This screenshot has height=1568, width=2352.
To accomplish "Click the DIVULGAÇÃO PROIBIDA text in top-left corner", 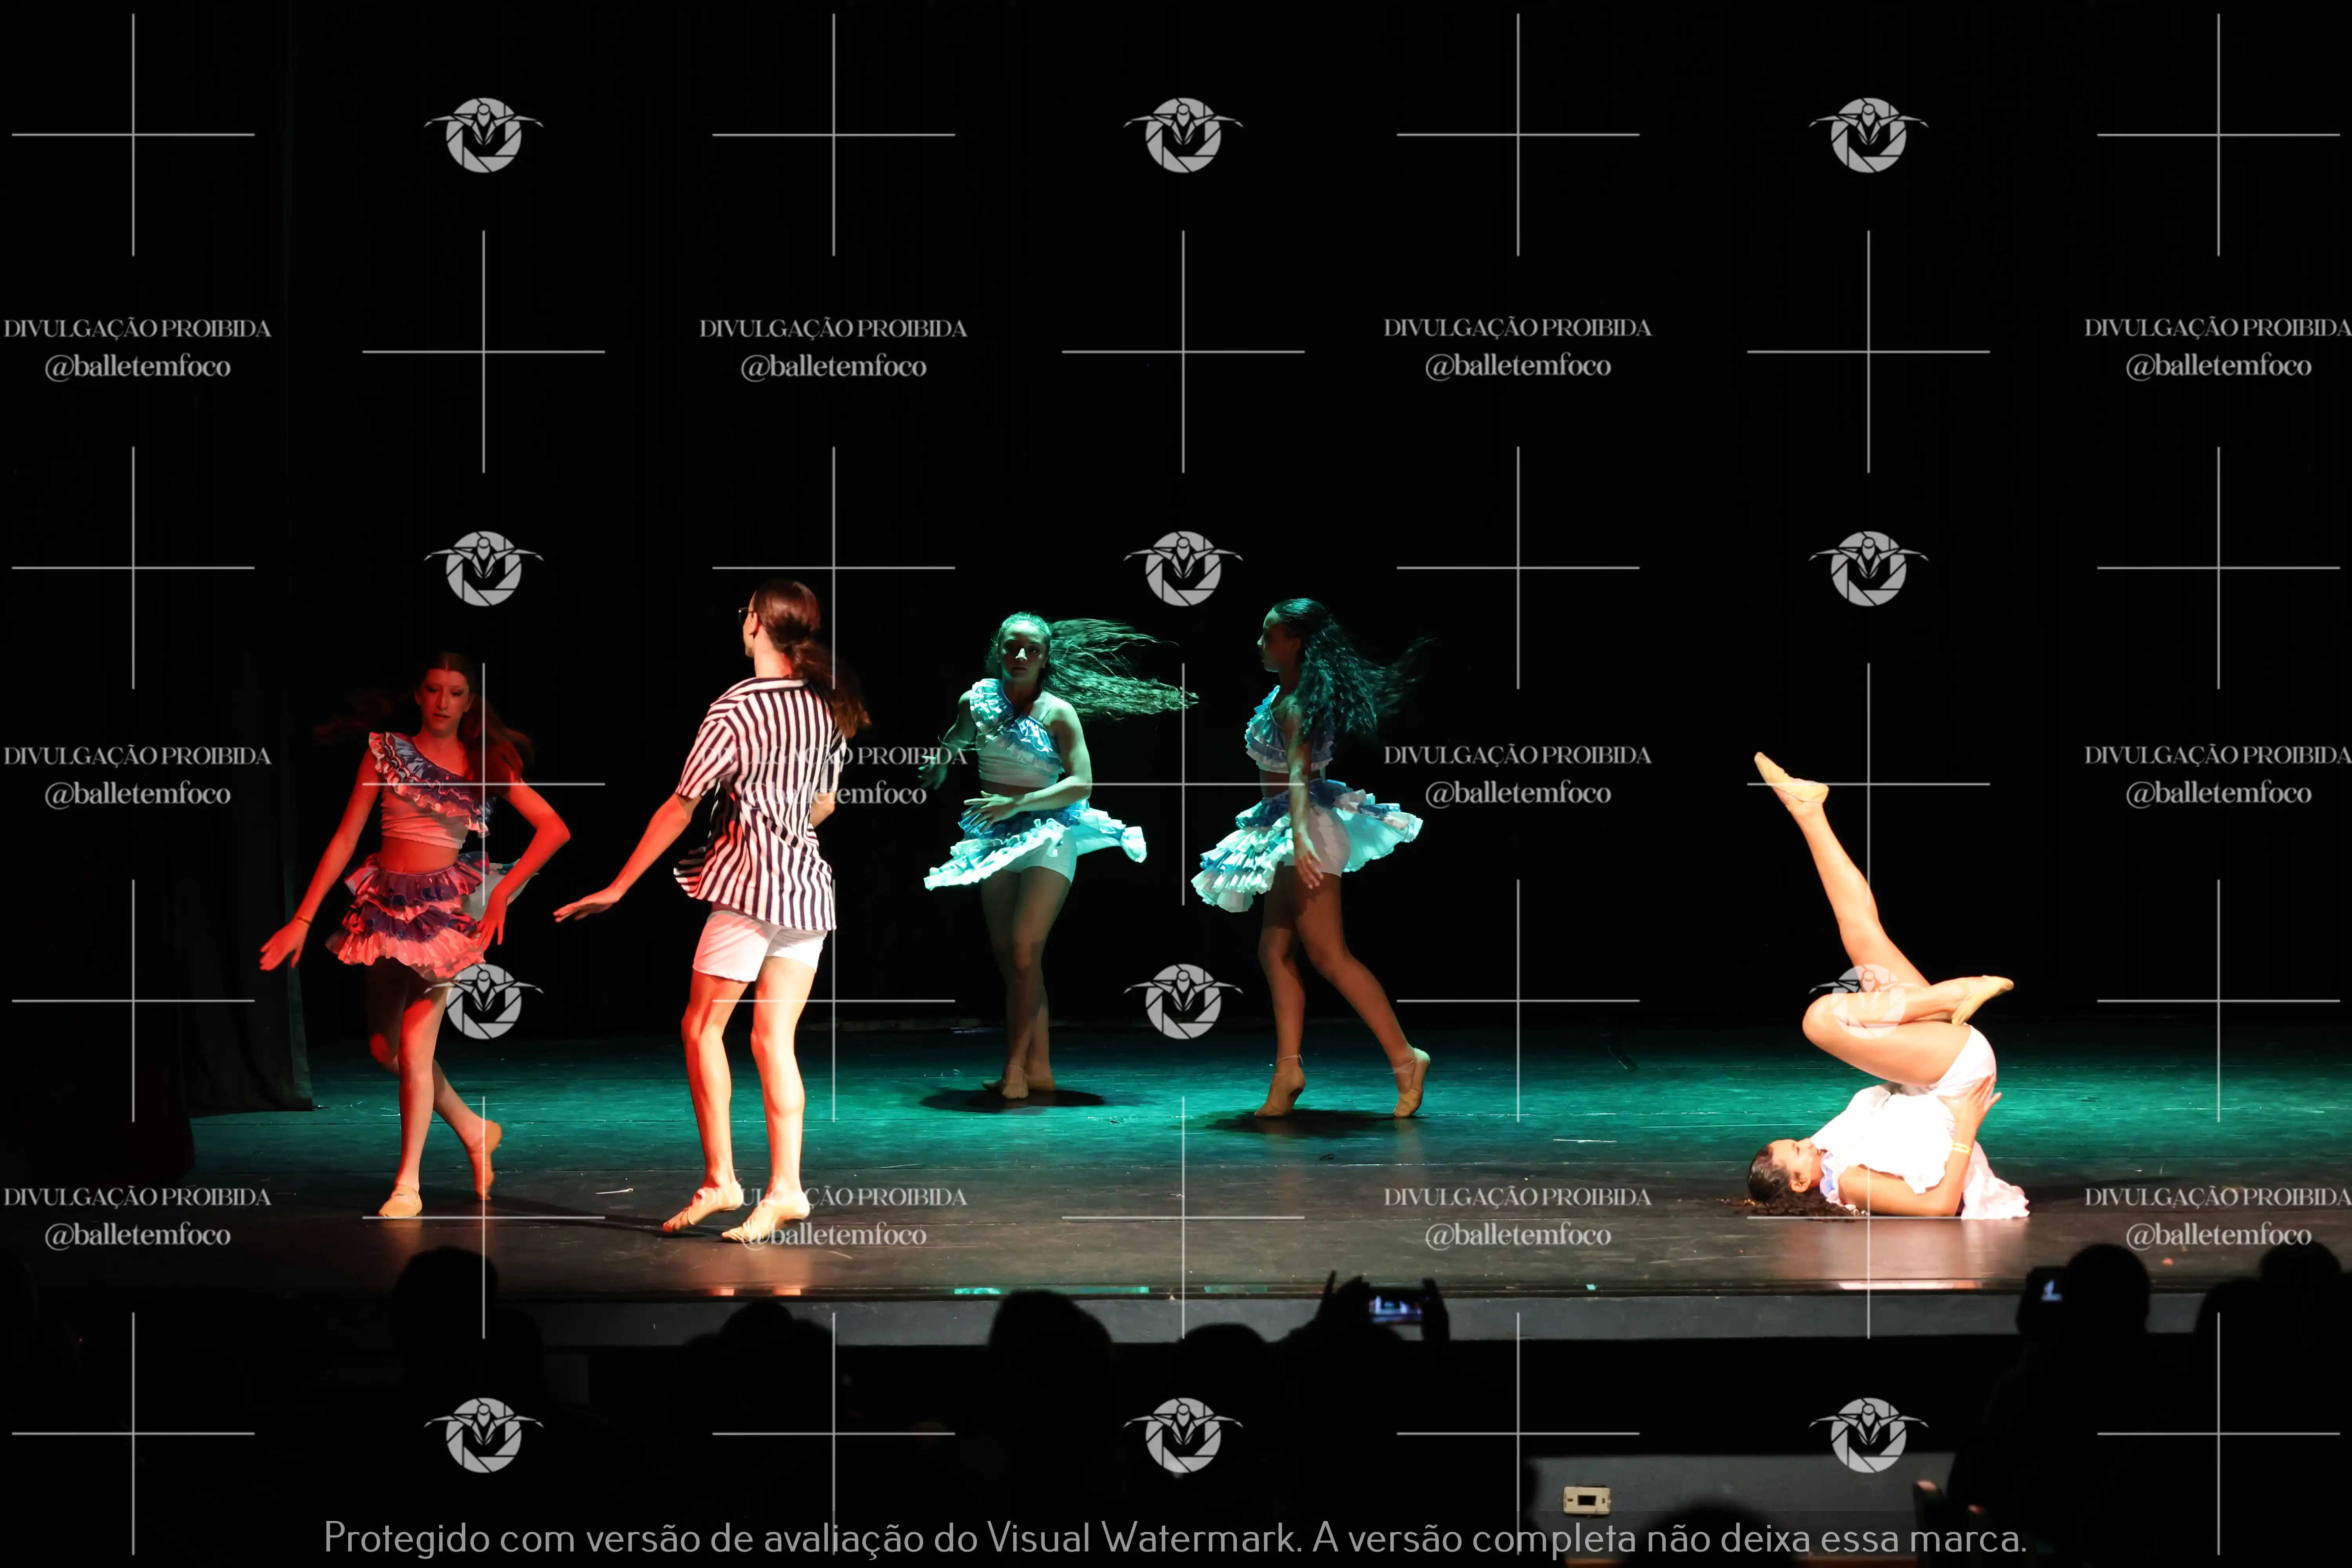I will pos(137,328).
